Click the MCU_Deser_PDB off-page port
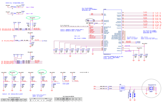This screenshot has height=102, width=164. click(x=8, y=41)
